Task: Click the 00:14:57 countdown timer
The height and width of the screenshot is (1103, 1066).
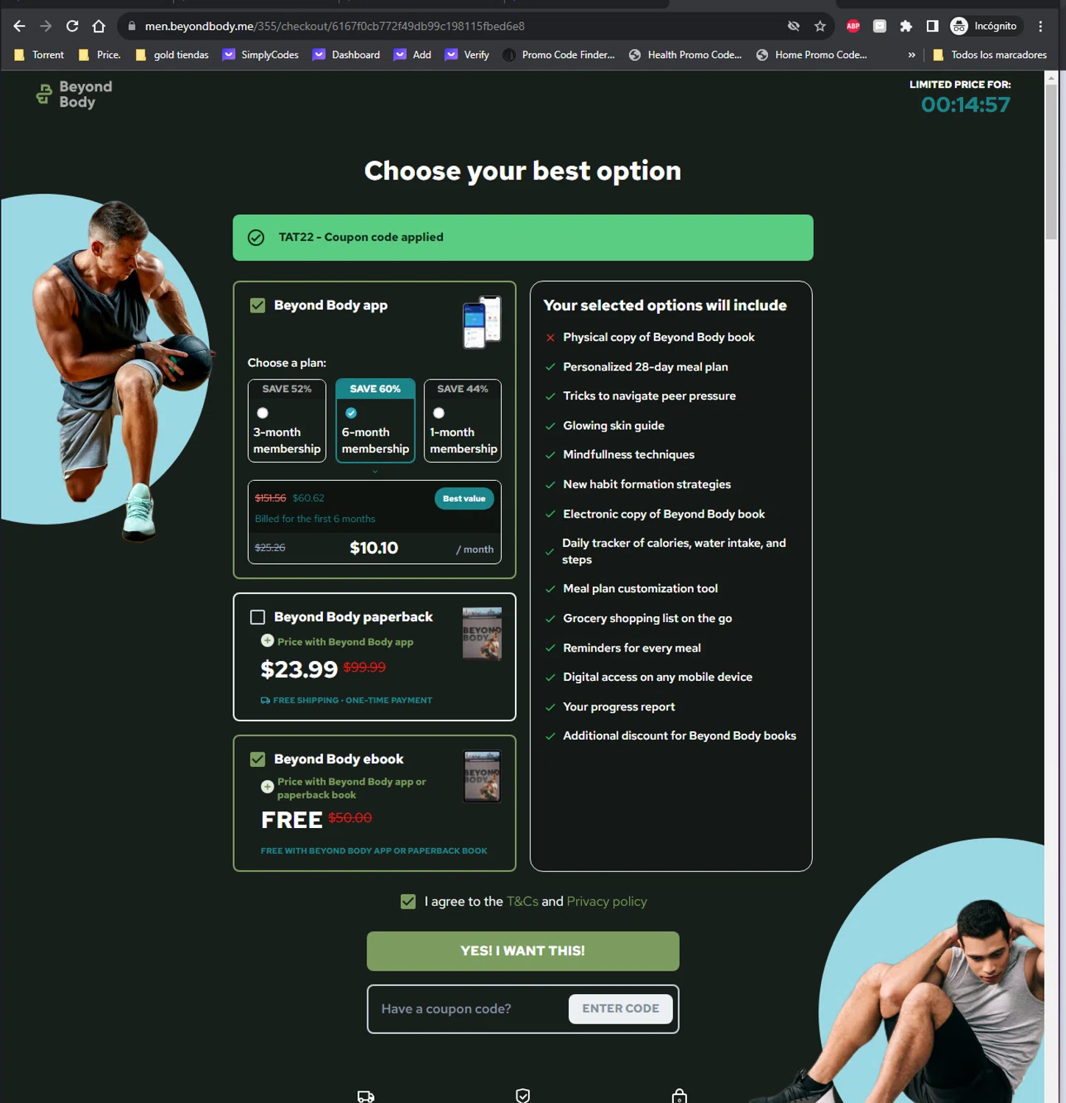Action: (x=966, y=105)
